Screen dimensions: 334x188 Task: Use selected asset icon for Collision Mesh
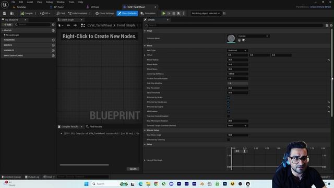coord(239,40)
